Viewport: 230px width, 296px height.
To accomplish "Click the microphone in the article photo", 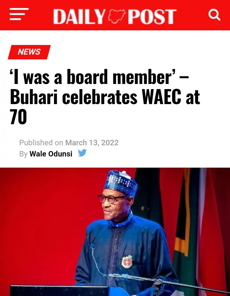I will pos(93,247).
